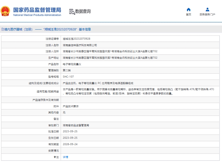
Task: Open 政务服务门户 via its text label
Action: tap(207, 15)
